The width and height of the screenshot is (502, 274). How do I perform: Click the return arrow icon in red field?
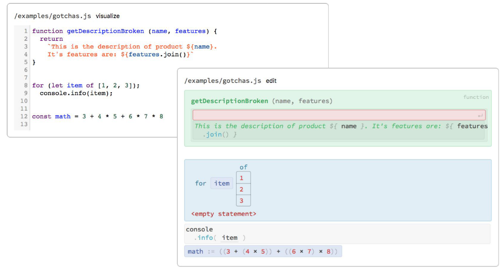click(x=480, y=115)
